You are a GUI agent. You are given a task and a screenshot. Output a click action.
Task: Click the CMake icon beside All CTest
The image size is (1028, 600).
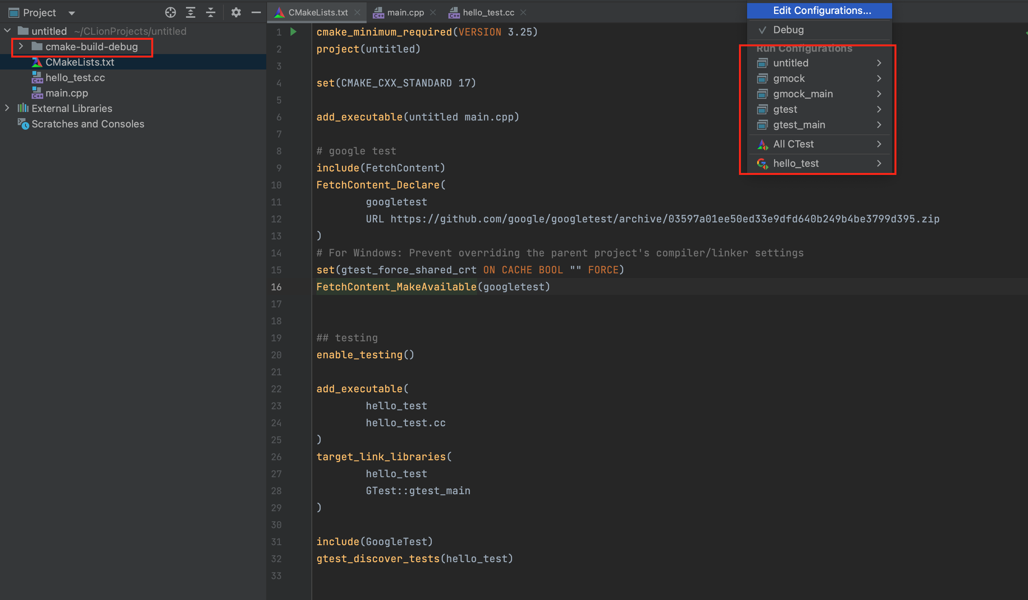tap(762, 144)
